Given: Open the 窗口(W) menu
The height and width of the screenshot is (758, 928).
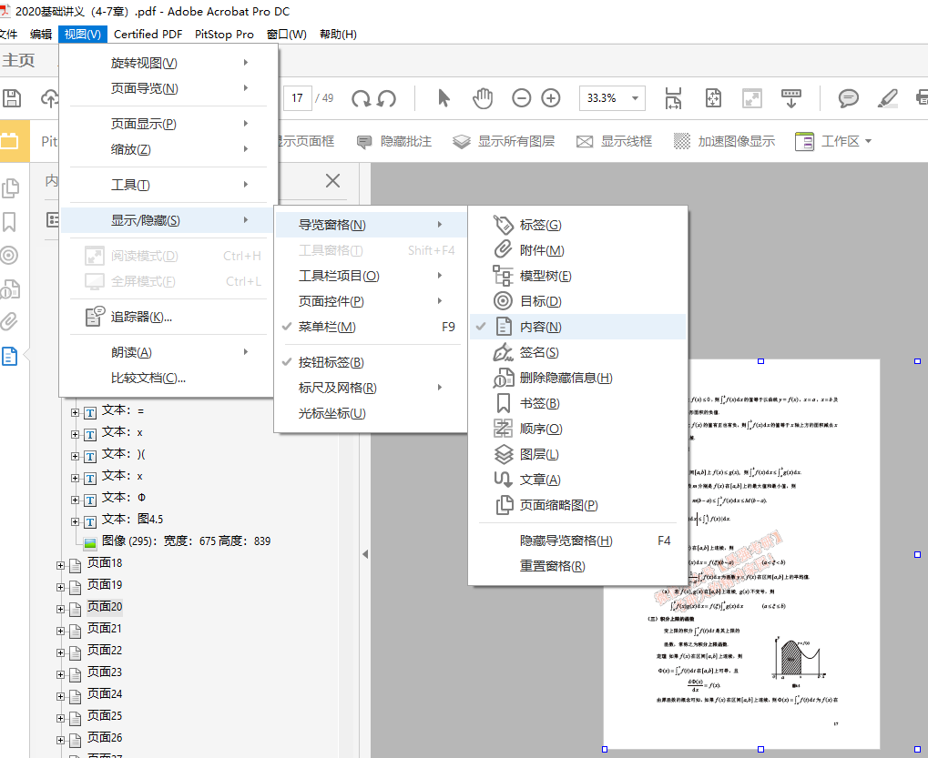Looking at the screenshot, I should [x=287, y=34].
